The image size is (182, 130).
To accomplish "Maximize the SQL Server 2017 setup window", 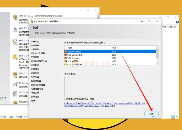I will pos(150,21).
